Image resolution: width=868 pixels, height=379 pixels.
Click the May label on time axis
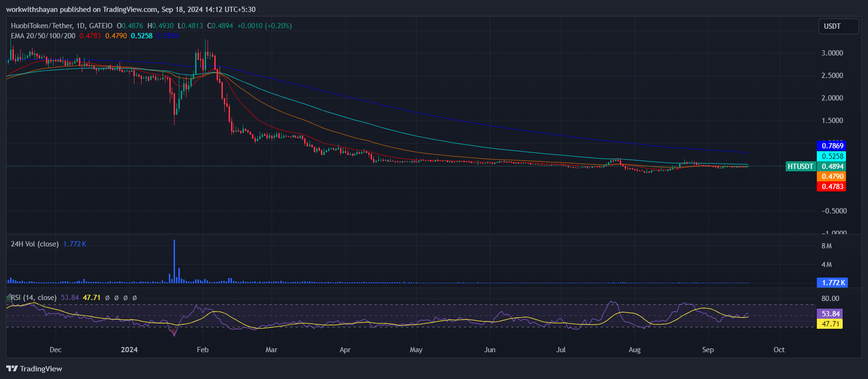coord(416,350)
